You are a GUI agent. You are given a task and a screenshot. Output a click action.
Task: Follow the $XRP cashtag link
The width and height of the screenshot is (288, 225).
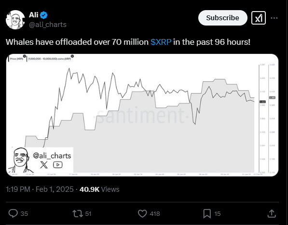(x=161, y=42)
